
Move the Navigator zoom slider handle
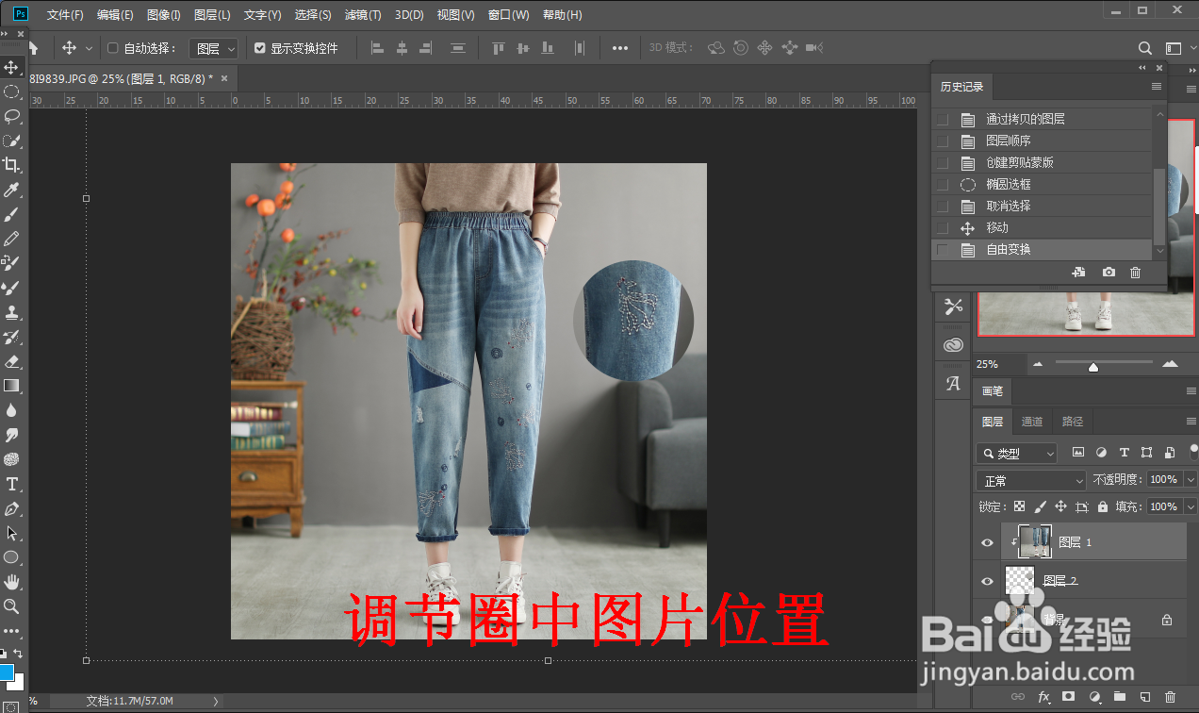tap(1093, 366)
